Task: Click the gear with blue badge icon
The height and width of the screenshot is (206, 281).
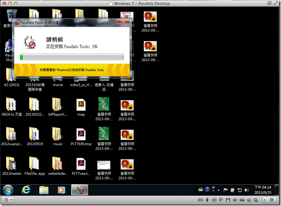Action: point(256,200)
